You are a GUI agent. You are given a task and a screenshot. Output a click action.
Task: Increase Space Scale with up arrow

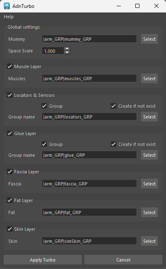(x=67, y=49)
